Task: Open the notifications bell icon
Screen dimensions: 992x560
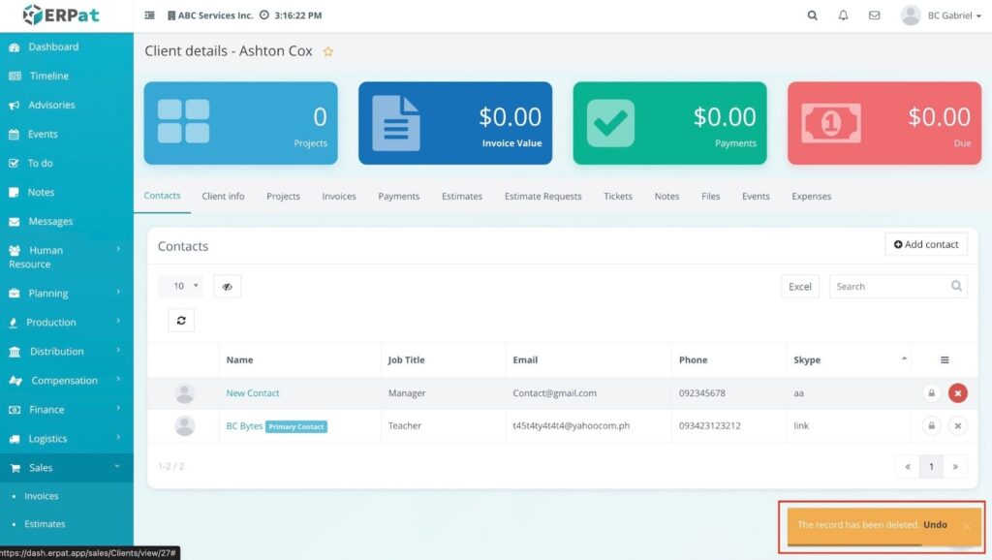Action: (x=843, y=16)
